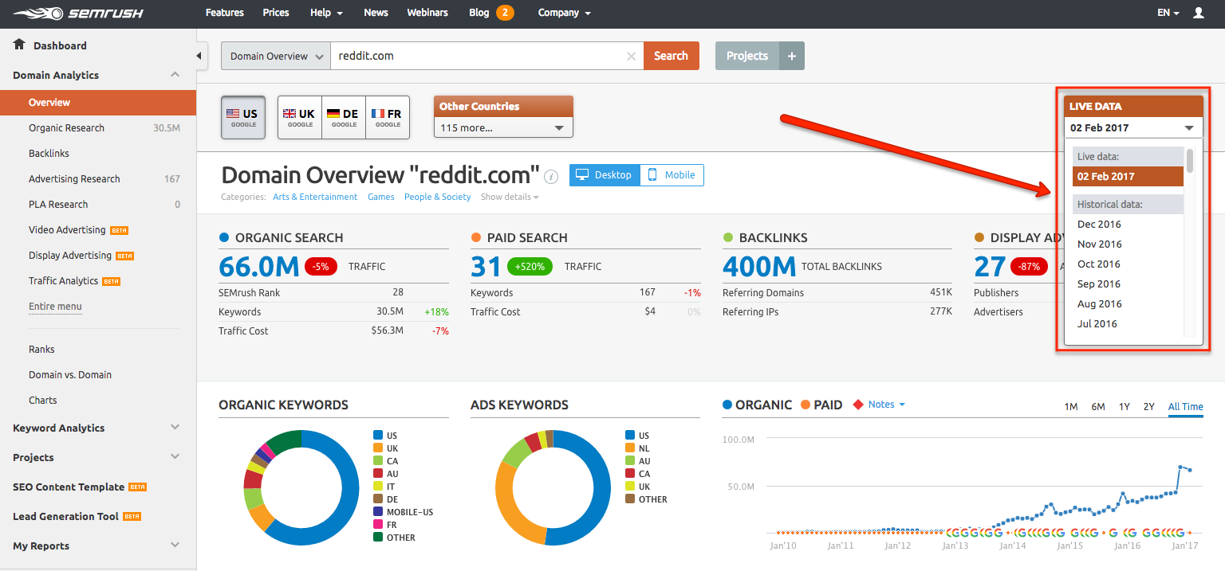
Task: Select the FR Google database
Action: pos(388,117)
